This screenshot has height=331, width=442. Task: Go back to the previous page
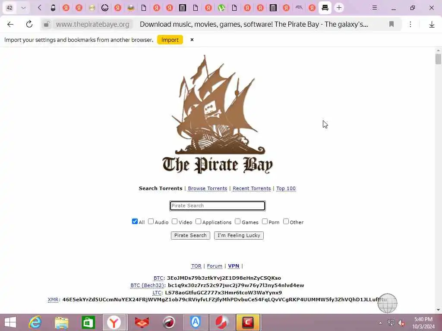[x=10, y=25]
